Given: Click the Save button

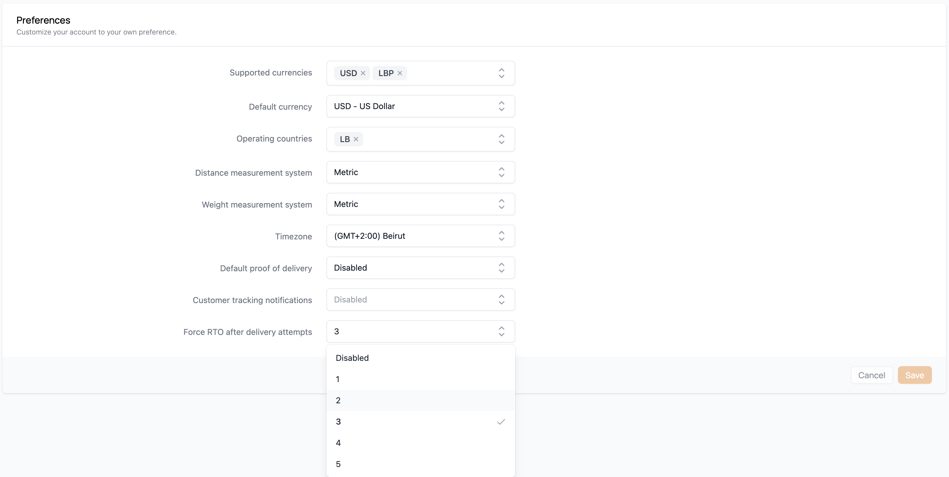Looking at the screenshot, I should click(914, 375).
